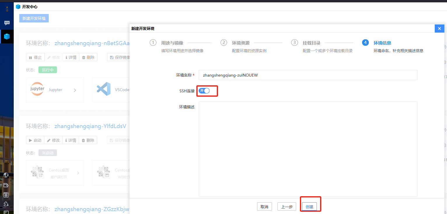Toggle the SSH连接 switch
447x214 pixels.
click(204, 91)
